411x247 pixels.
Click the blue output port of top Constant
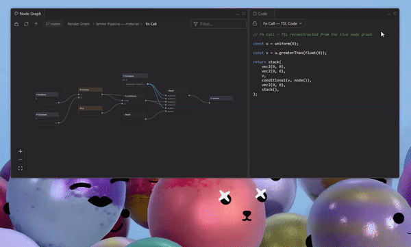[147, 84]
